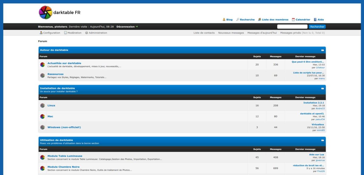Click status icon of Actualités sur darktable forum
This screenshot has height=175, width=364.
point(42,64)
